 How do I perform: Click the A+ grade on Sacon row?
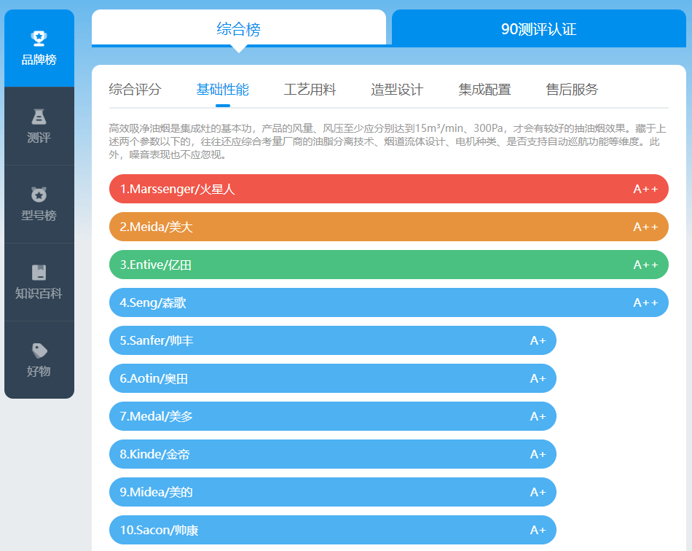click(538, 530)
